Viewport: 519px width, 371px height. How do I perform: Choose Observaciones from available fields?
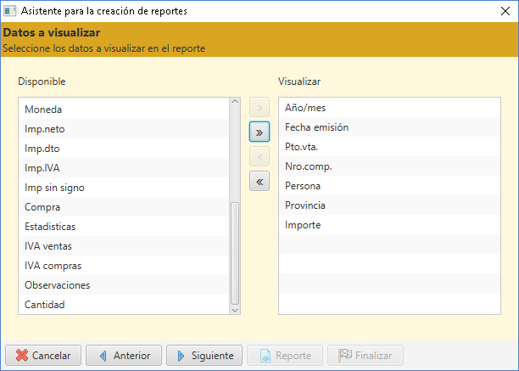coord(124,285)
